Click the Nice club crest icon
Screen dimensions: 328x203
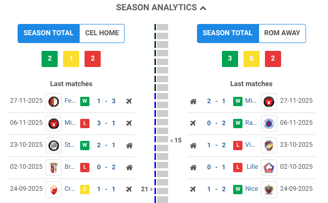[269, 189]
